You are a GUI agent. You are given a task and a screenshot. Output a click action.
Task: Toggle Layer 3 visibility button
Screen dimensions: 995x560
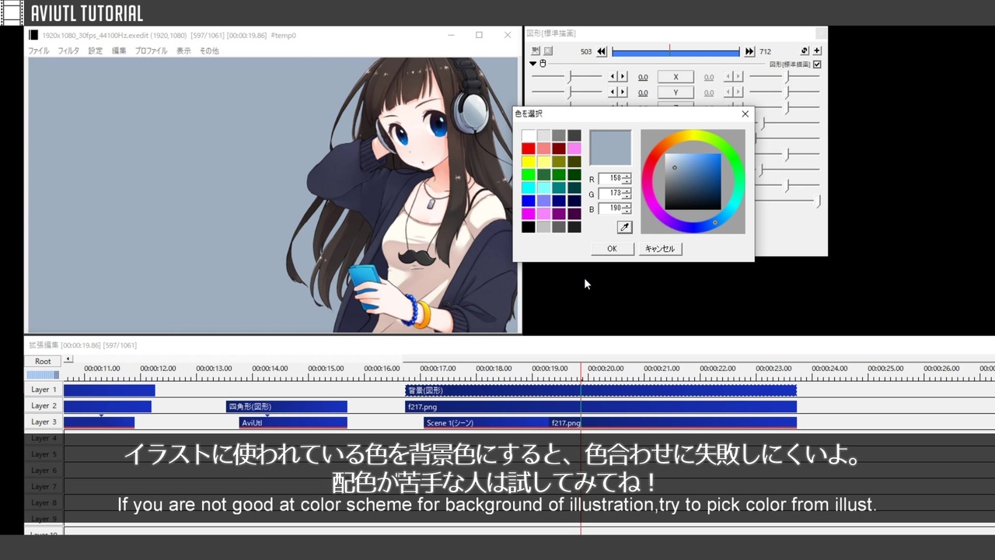pos(44,422)
